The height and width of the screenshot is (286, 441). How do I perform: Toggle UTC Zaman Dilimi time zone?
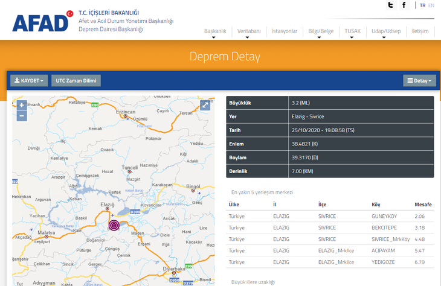(x=76, y=80)
